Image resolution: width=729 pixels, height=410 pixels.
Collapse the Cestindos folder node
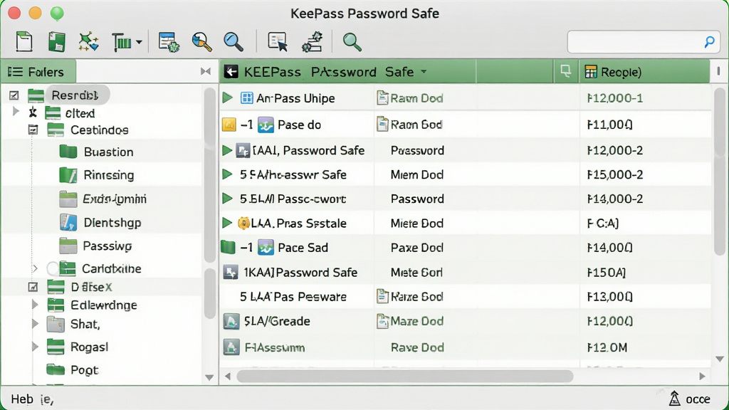pos(33,130)
